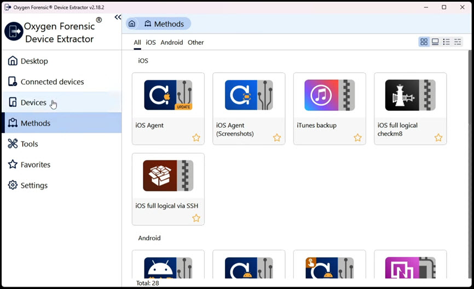This screenshot has width=474, height=289.
Task: Click the Total: 28 status text
Action: coord(148,283)
